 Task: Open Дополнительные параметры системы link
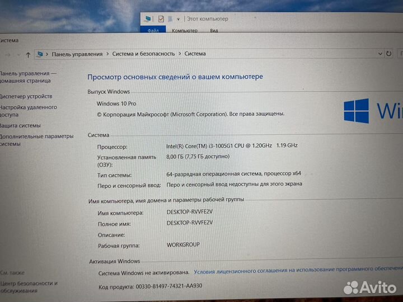click(36, 140)
